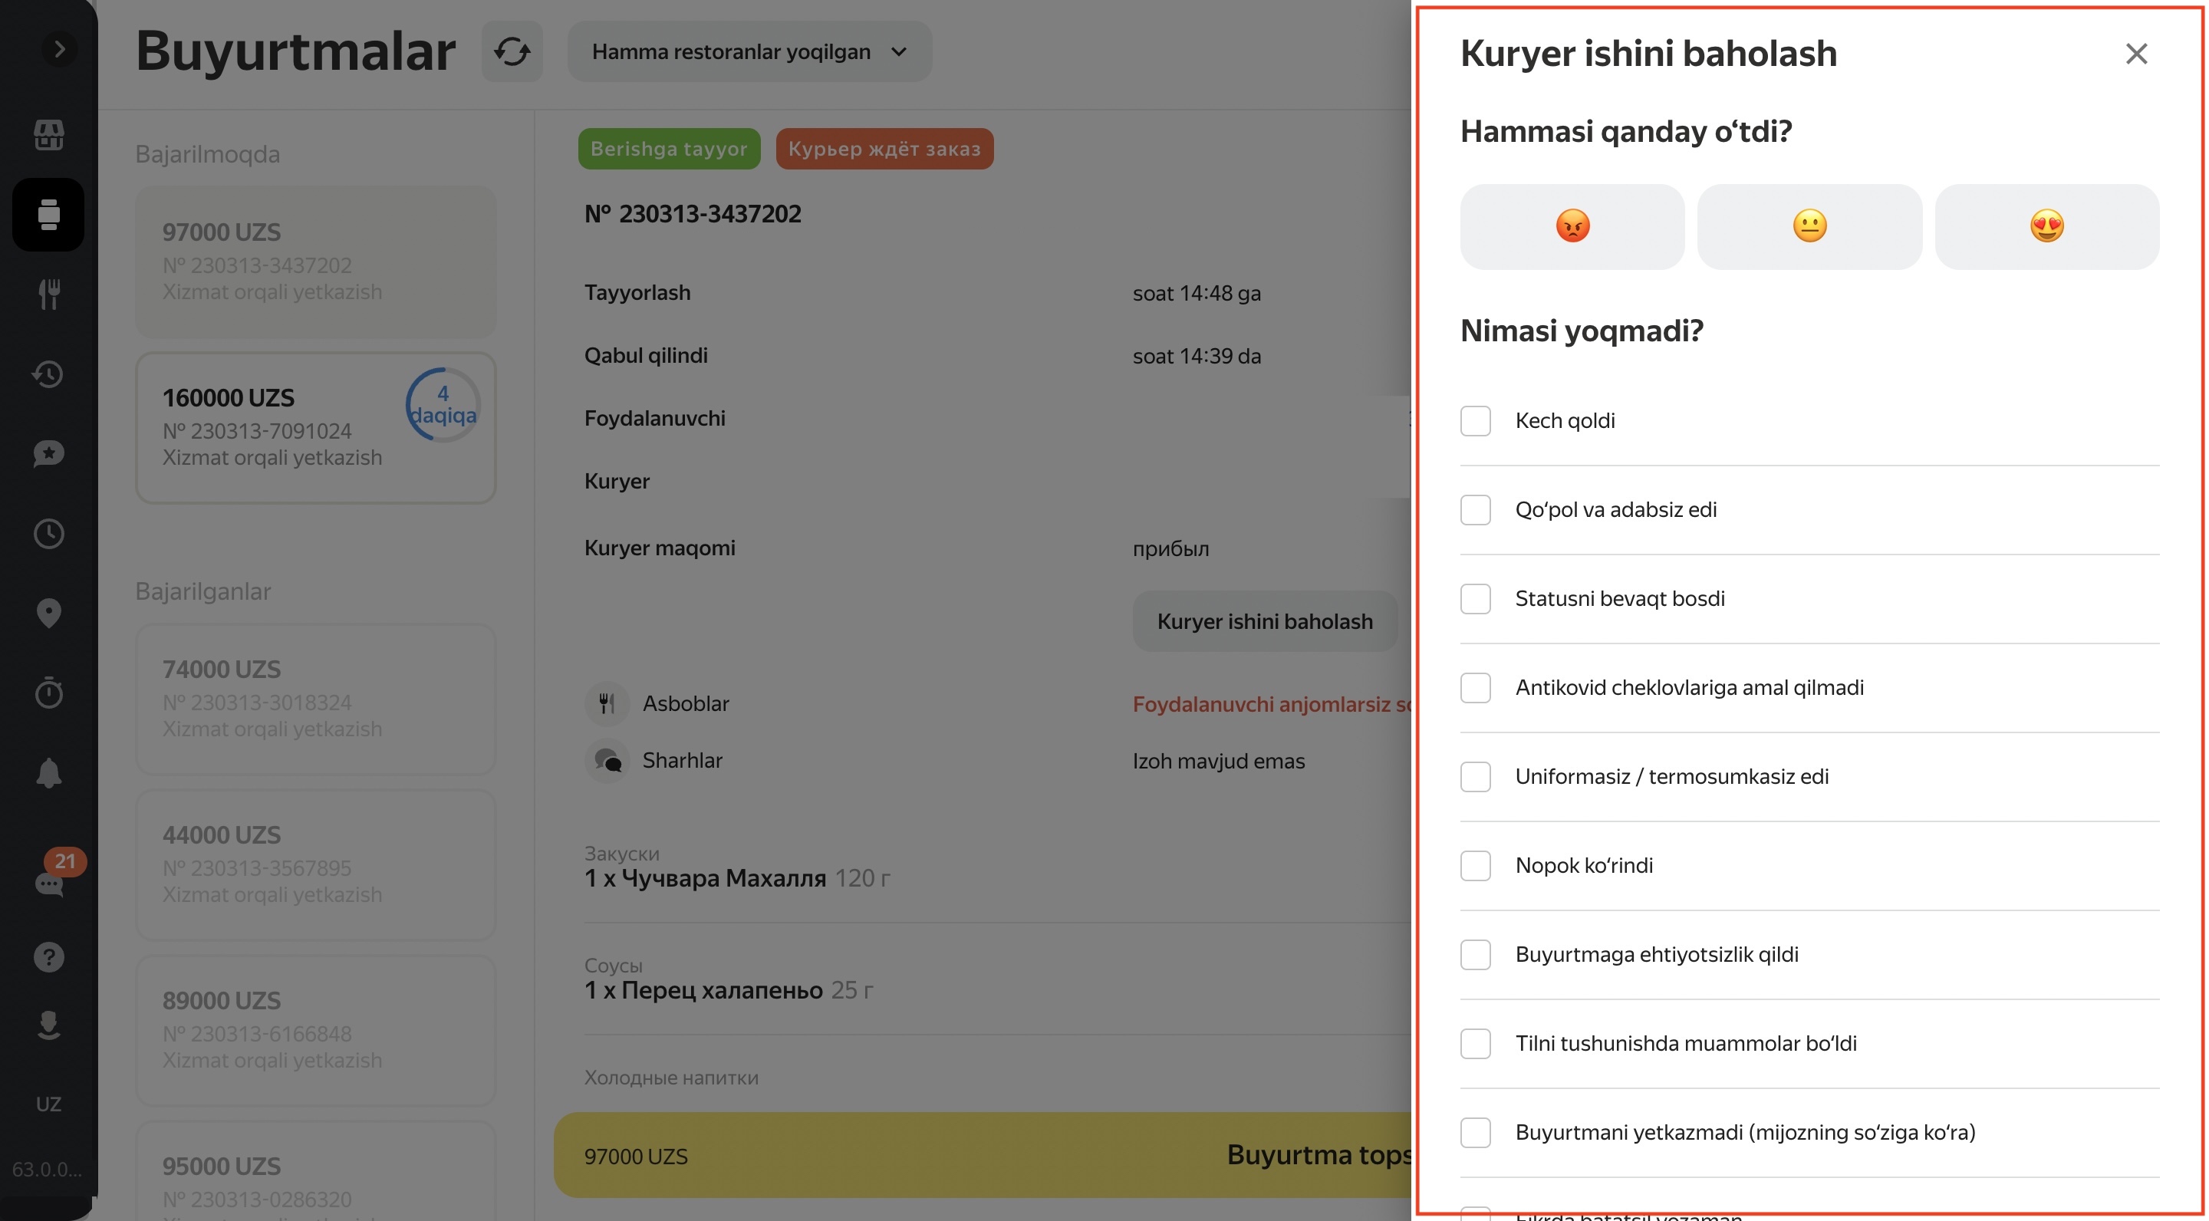Rate courier with angry face emoji
The width and height of the screenshot is (2209, 1221).
(x=1572, y=227)
